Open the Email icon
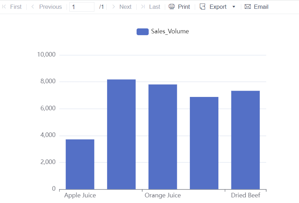Image resolution: width=299 pixels, height=203 pixels. pos(247,7)
